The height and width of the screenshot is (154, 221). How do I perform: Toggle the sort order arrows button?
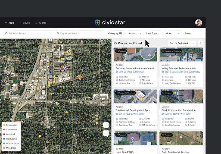click(200, 43)
